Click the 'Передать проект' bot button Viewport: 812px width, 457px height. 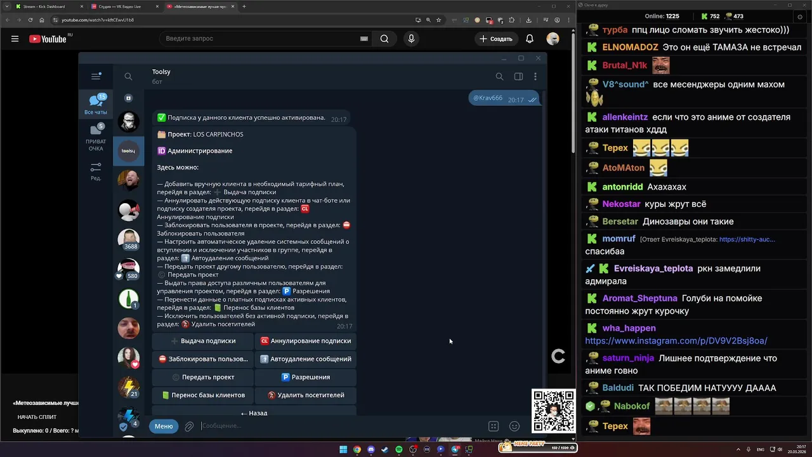click(x=203, y=377)
